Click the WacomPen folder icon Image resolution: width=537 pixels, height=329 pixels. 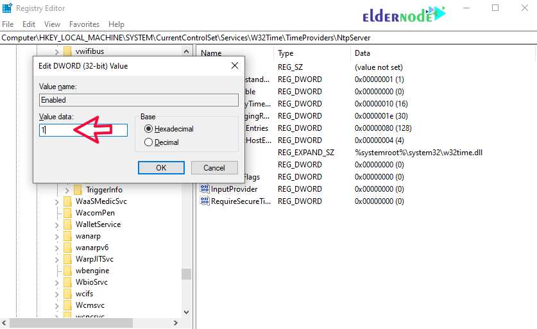coord(67,213)
